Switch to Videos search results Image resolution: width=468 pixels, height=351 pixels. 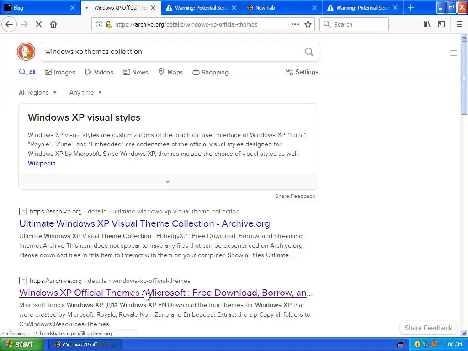(99, 72)
